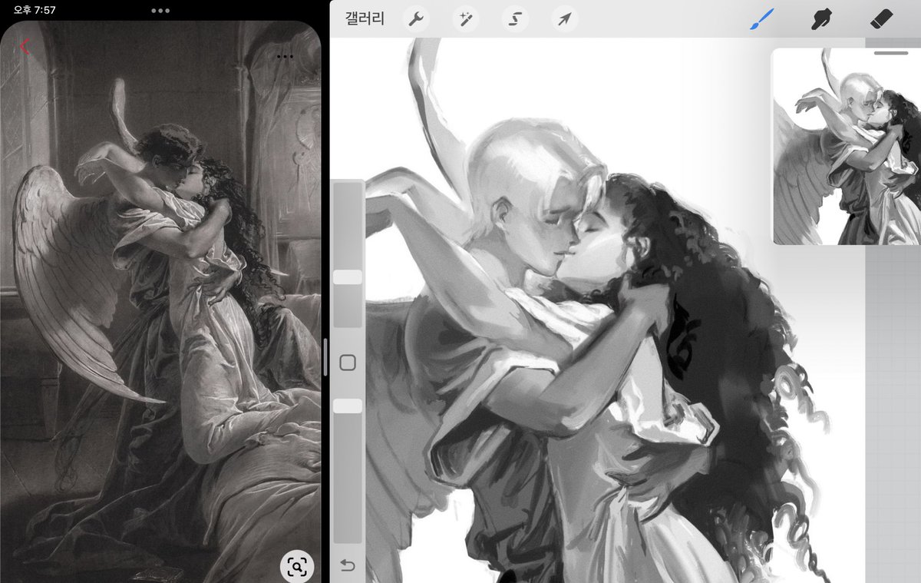The width and height of the screenshot is (921, 583).
Task: Tap the brush opacity slider handle
Action: (x=347, y=404)
